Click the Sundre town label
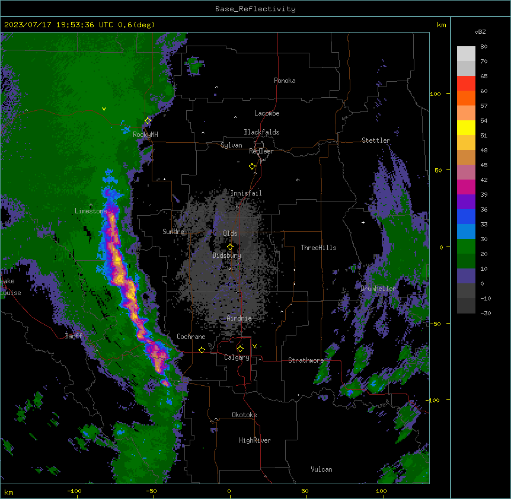 173,232
